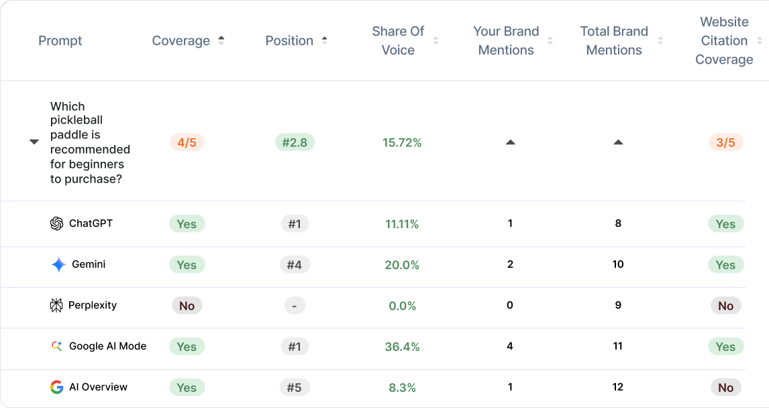
Task: Sort by Total Brand Mentions arrows
Action: click(660, 41)
